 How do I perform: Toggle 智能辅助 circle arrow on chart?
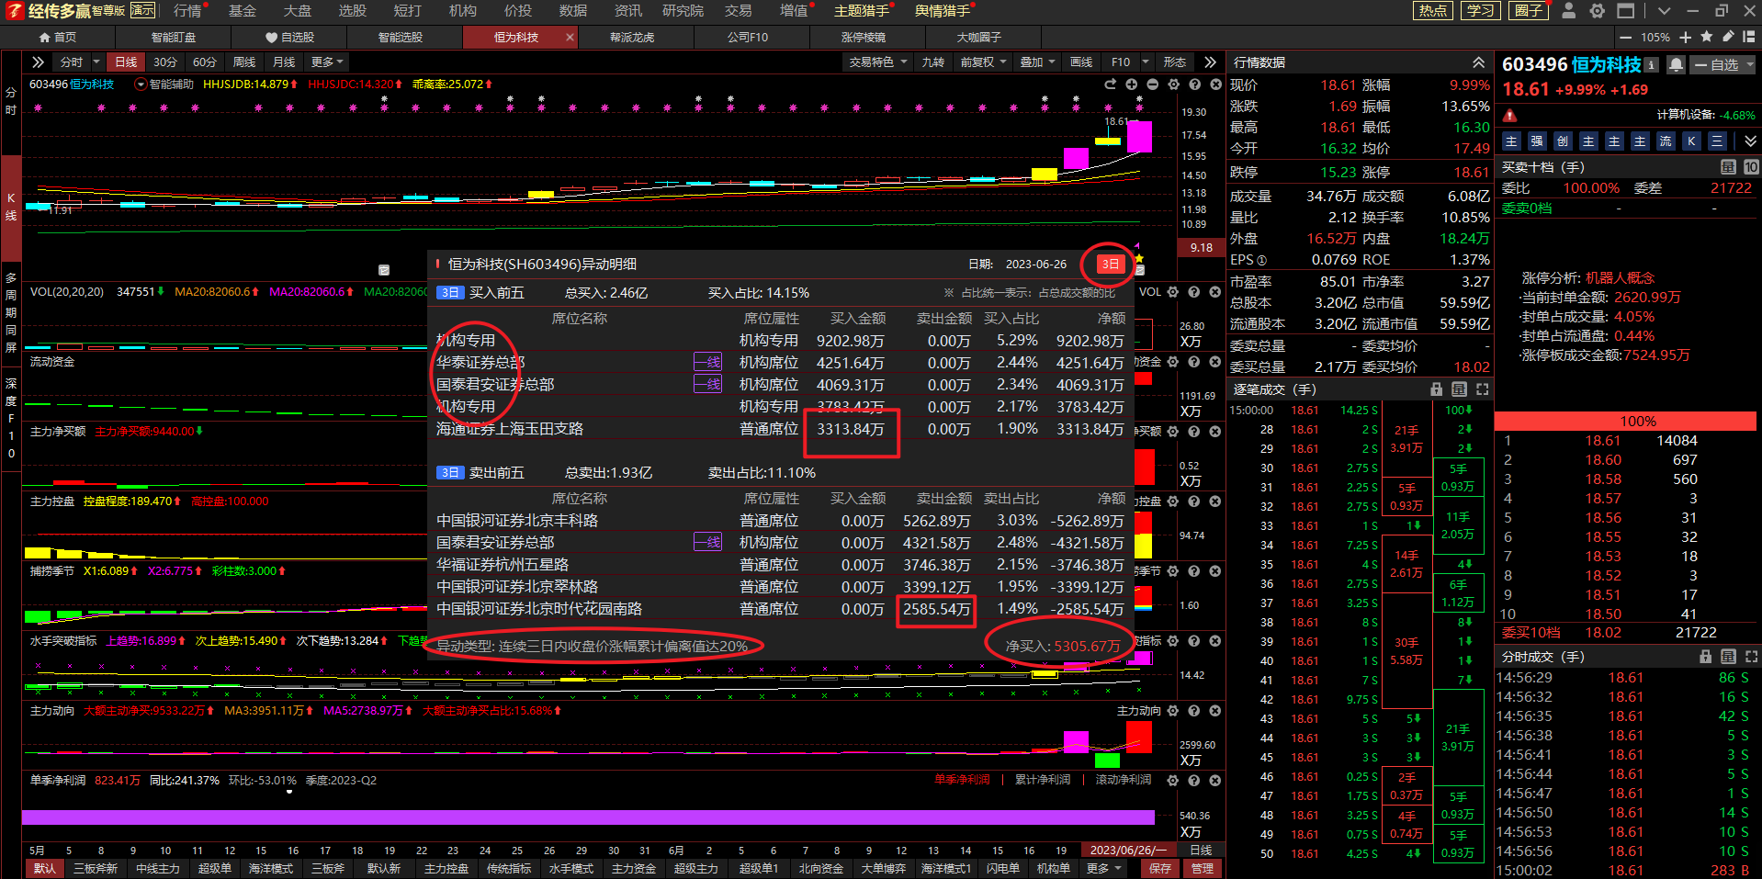tap(141, 85)
